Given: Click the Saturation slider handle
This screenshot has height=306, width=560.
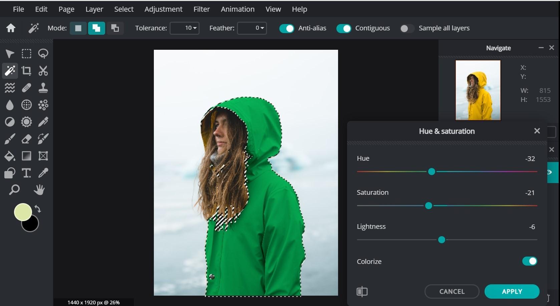Looking at the screenshot, I should [429, 206].
